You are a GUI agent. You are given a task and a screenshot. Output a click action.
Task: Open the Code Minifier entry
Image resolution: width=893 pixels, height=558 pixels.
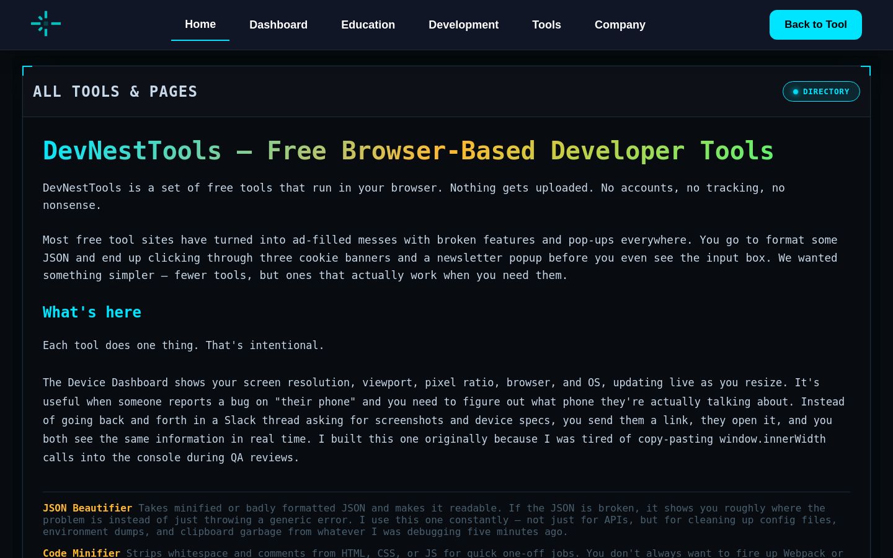tap(81, 552)
